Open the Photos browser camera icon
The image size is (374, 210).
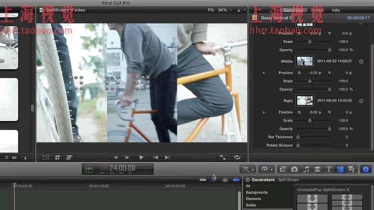click(294, 169)
